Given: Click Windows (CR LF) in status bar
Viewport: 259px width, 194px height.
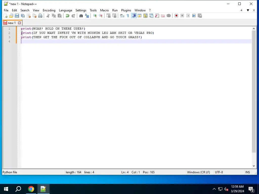Looking at the screenshot, I should tap(198, 172).
